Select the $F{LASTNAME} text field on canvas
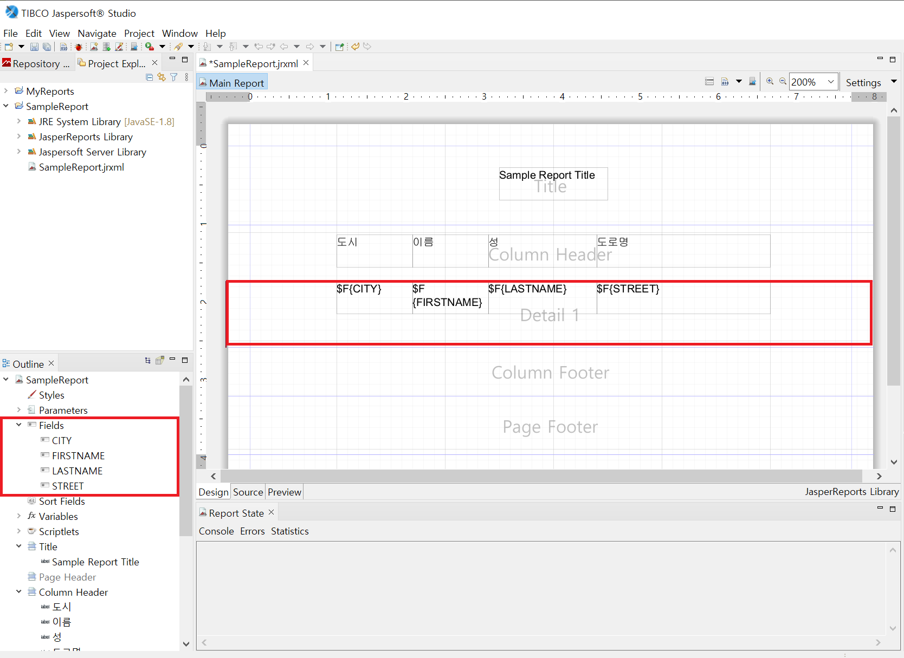904x658 pixels. tap(542, 298)
